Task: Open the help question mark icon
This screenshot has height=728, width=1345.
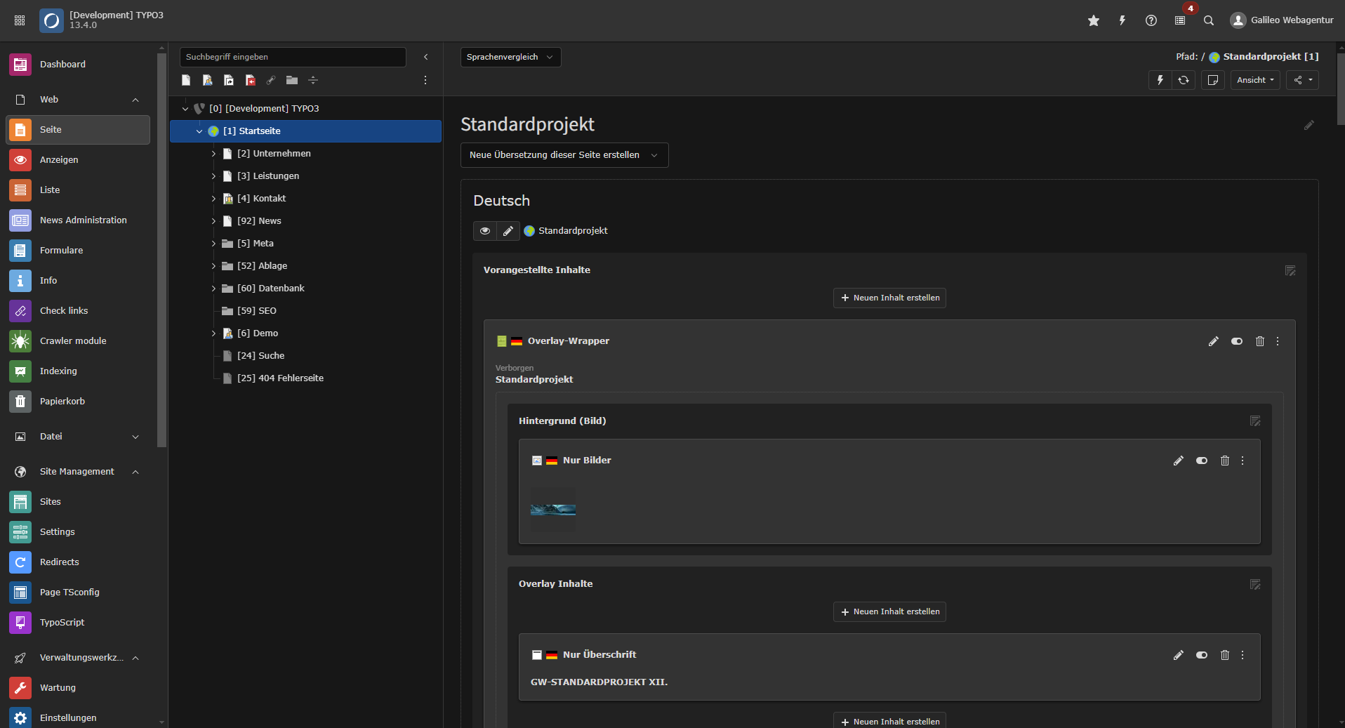Action: [1151, 20]
